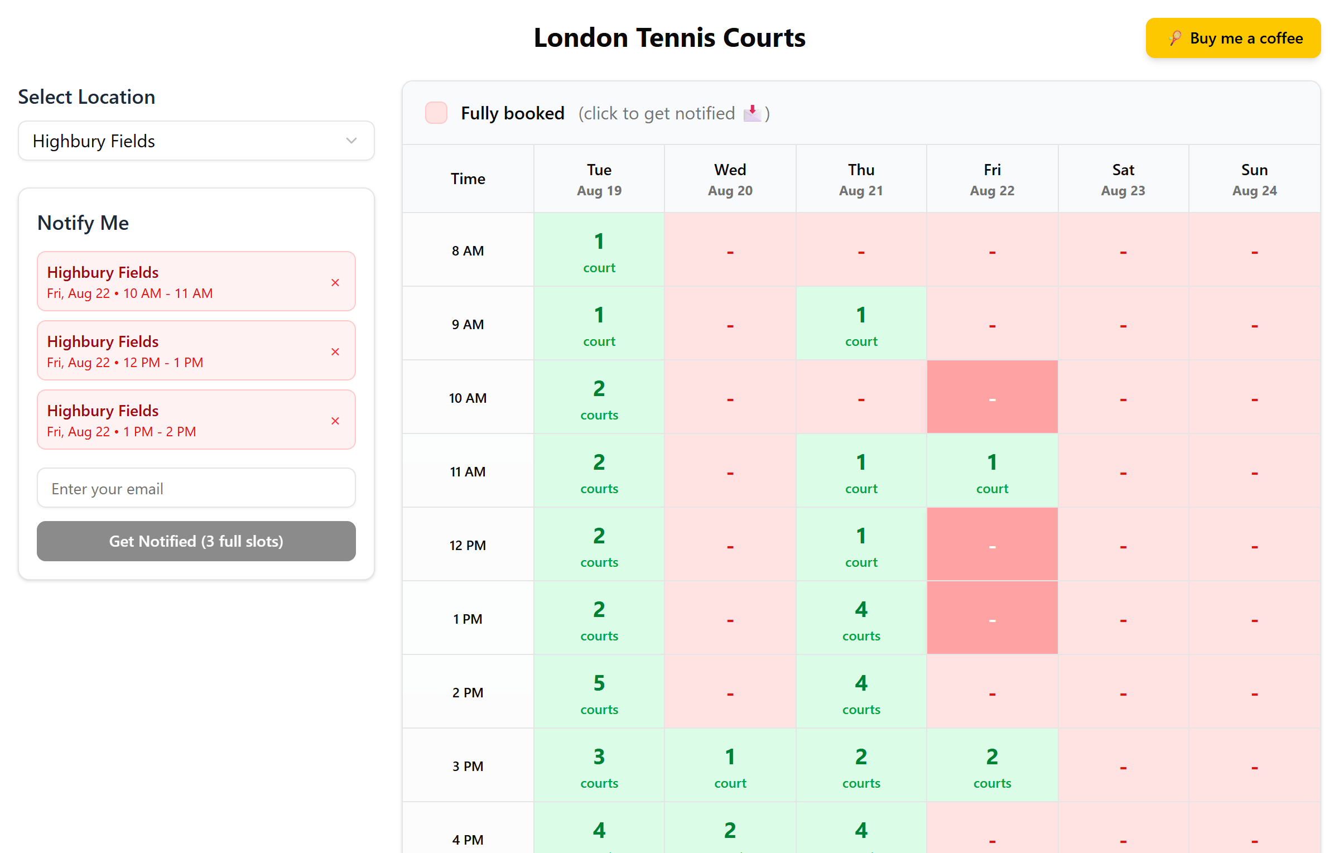Image resolution: width=1339 pixels, height=853 pixels.
Task: Expand the location dropdown chevron
Action: pos(351,141)
